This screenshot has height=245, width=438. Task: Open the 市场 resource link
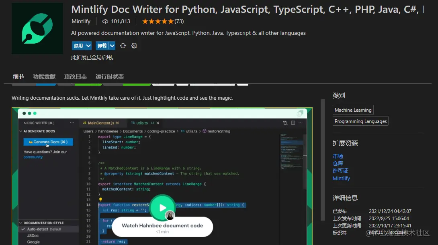click(x=338, y=156)
